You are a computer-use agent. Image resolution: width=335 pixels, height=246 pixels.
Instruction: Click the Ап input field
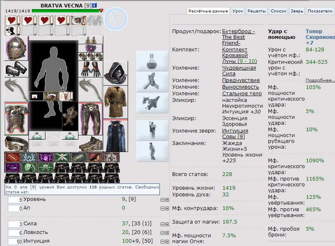click(x=15, y=208)
